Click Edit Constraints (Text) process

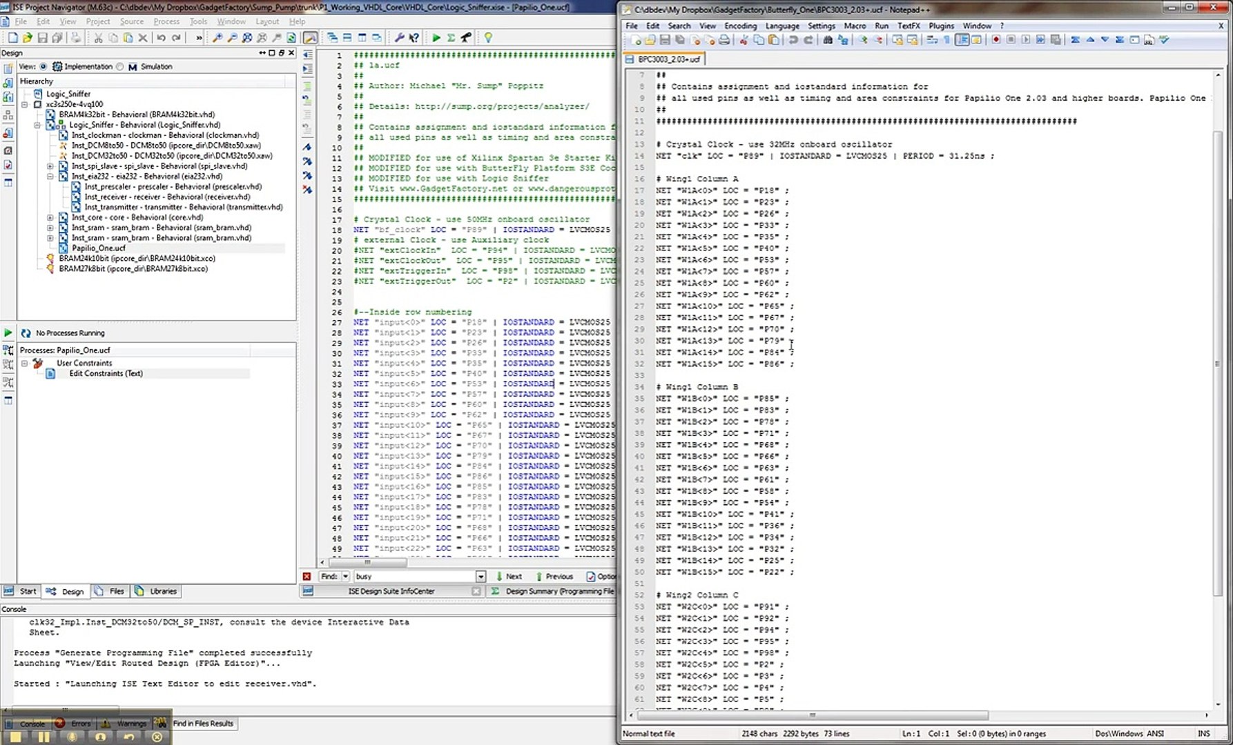coord(106,373)
